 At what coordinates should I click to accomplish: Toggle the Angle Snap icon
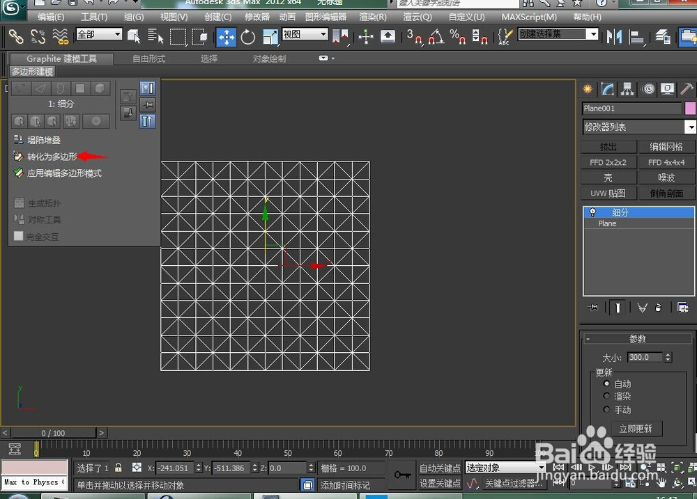[x=436, y=36]
